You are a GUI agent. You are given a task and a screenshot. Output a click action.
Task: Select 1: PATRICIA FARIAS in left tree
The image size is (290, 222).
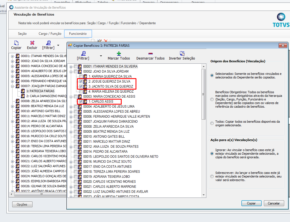40,91
